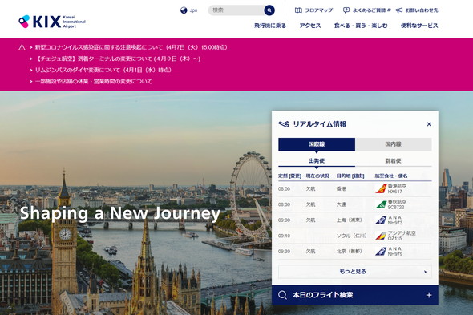
Task: Close the リアルタイム情報 panel
Action: coord(429,124)
